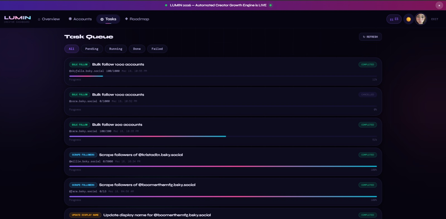Open 'Update display name for @boomerthemfg' task
Viewport: 446px width, 219px height.
[157, 215]
